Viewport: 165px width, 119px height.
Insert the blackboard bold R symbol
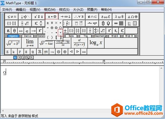pos(40,51)
